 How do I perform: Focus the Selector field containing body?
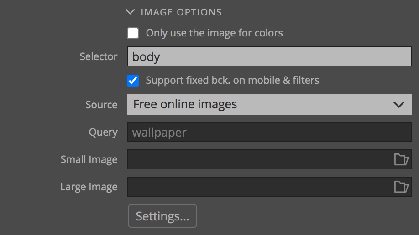[269, 56]
